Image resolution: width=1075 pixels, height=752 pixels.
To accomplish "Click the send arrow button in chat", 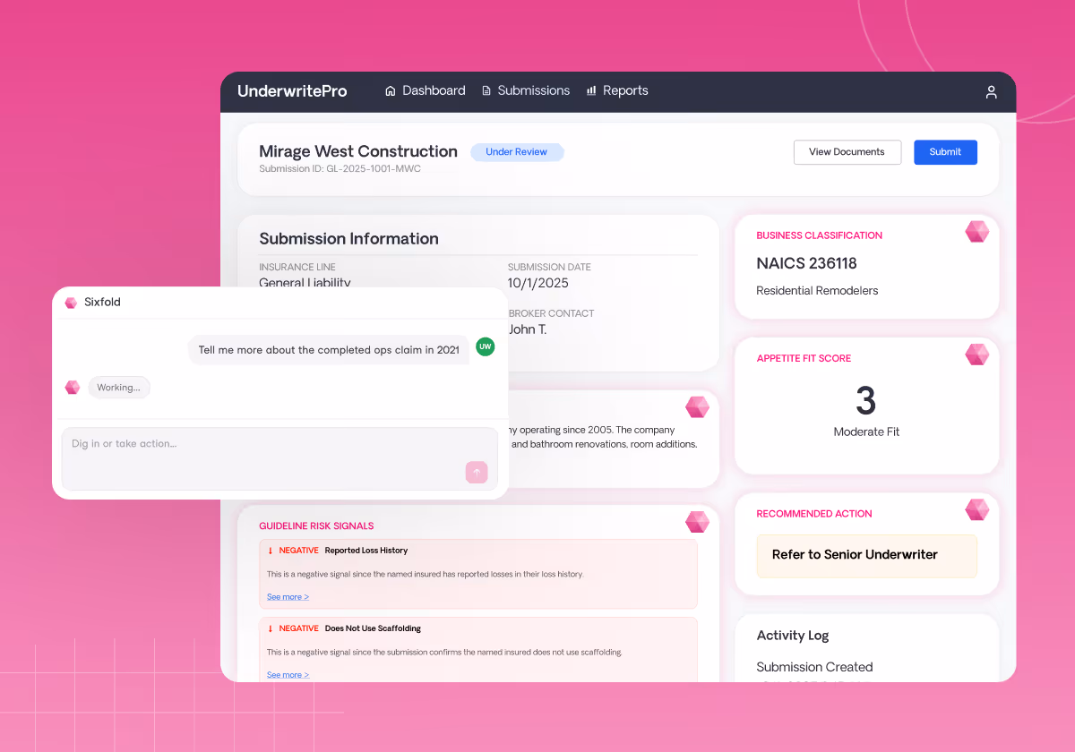I will 477,473.
